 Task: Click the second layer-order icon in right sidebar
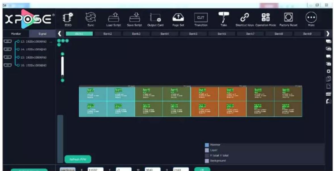coord(328,49)
